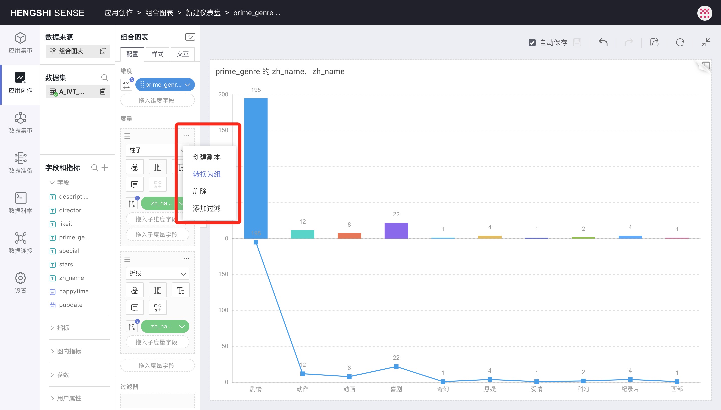This screenshot has width=721, height=410.
Task: Click the text label icon under 折线
Action: tap(181, 290)
